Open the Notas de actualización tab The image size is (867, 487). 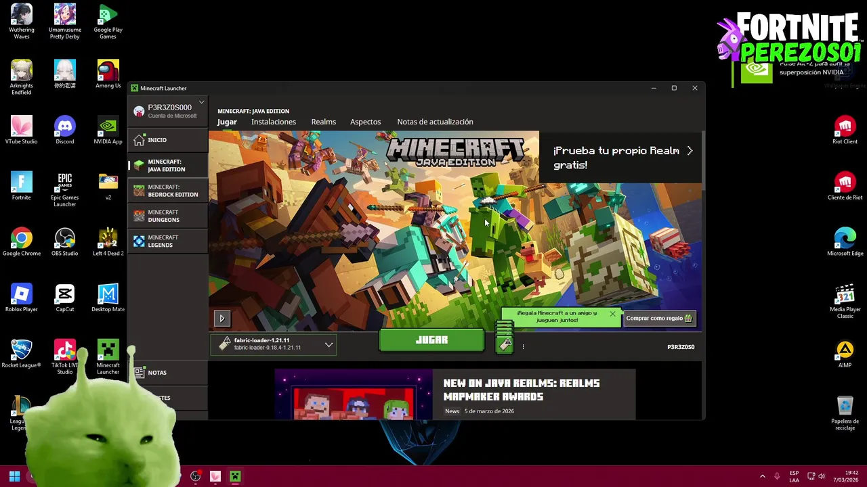pyautogui.click(x=435, y=122)
